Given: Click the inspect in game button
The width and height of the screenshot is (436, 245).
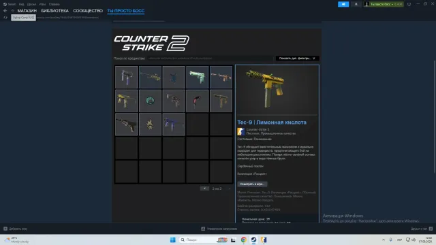Looking at the screenshot, I should pyautogui.click(x=252, y=184).
